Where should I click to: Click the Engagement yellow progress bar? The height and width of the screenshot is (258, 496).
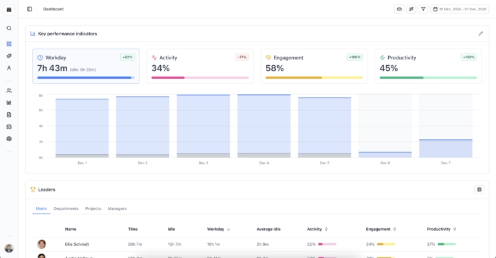coord(314,77)
